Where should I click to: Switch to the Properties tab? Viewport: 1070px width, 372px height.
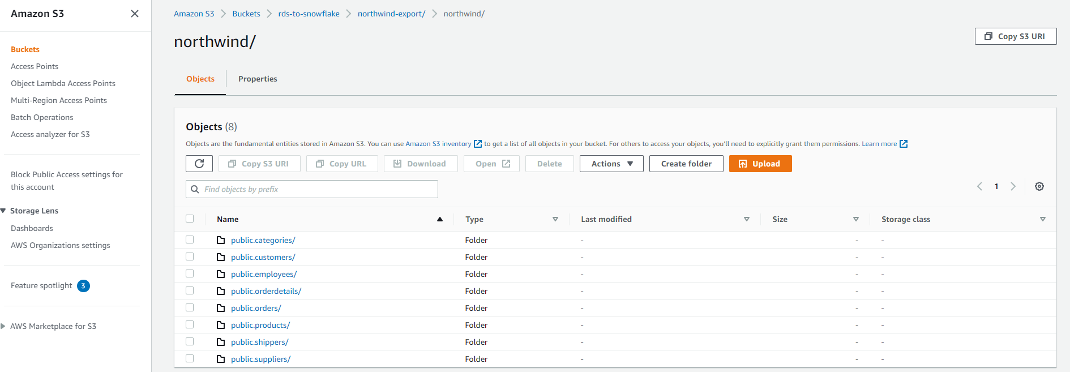(x=258, y=79)
